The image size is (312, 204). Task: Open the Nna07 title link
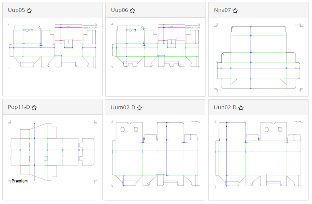(222, 10)
